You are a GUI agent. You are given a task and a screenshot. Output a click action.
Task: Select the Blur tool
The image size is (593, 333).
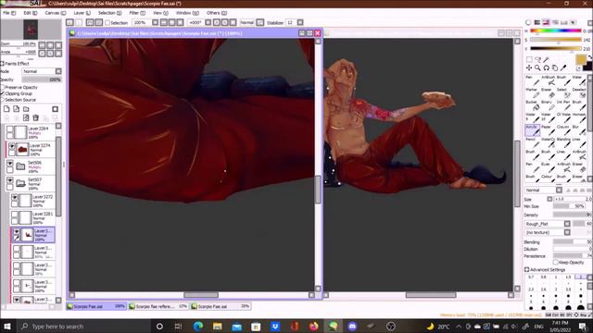click(x=578, y=129)
